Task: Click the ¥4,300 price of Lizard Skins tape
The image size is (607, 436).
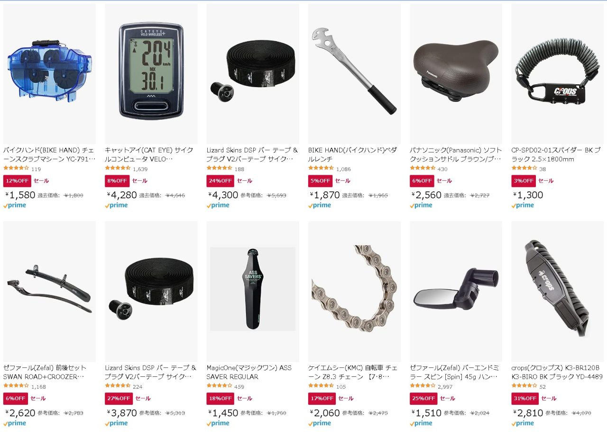Action: click(x=222, y=195)
